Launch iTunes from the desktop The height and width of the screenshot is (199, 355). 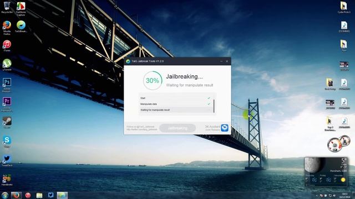click(x=7, y=46)
